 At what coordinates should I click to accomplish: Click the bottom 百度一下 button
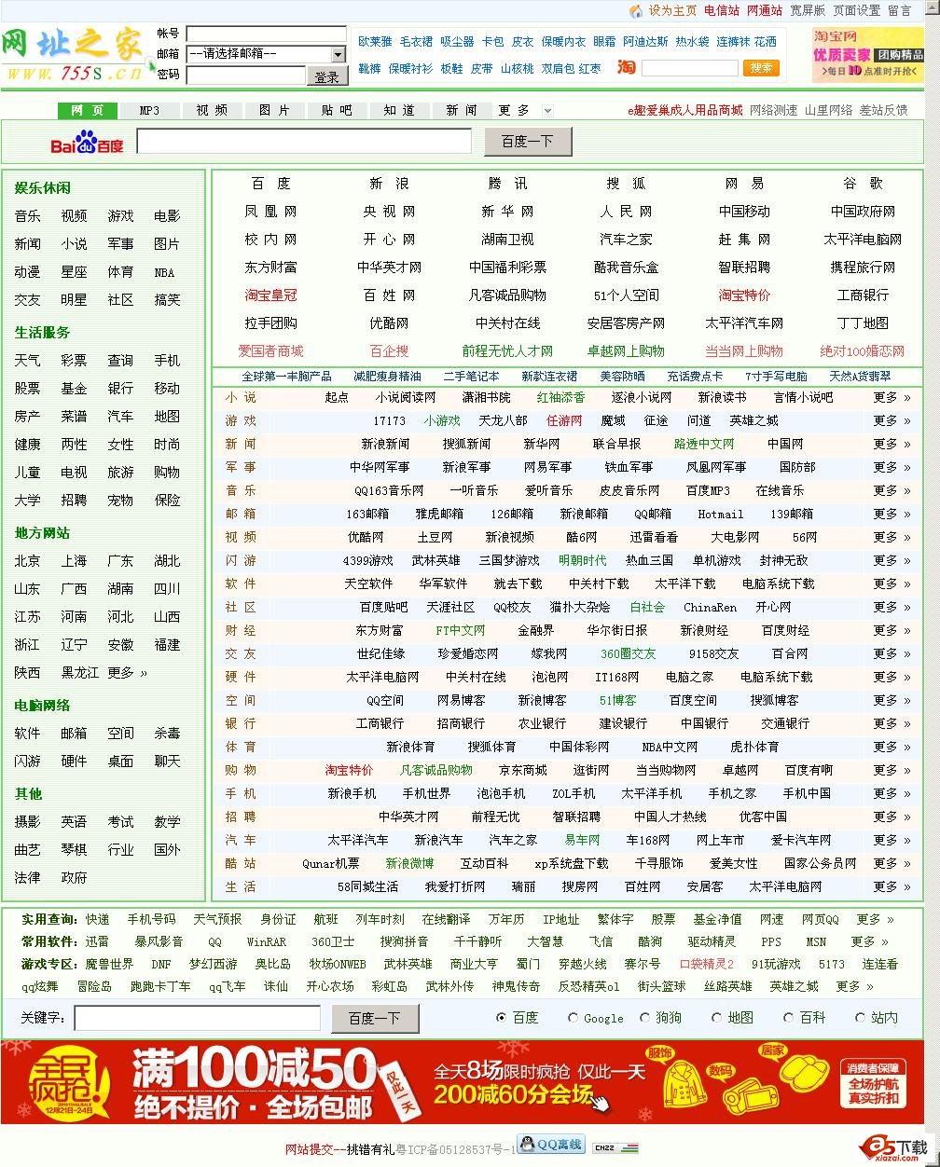tap(375, 1018)
